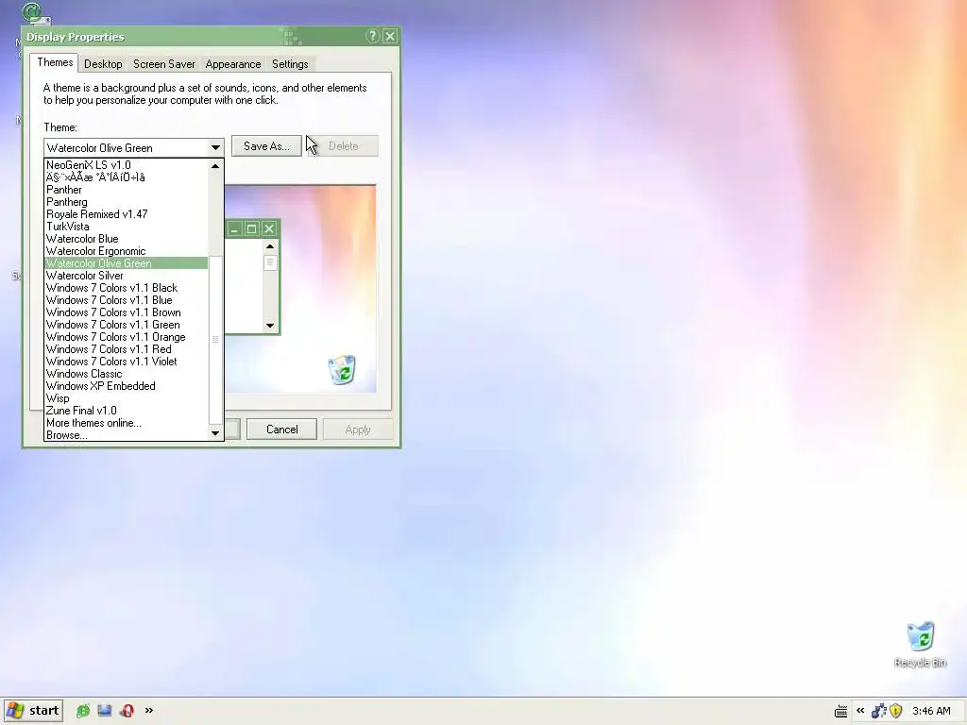Select the Pantherg theme
The height and width of the screenshot is (725, 967).
127,202
